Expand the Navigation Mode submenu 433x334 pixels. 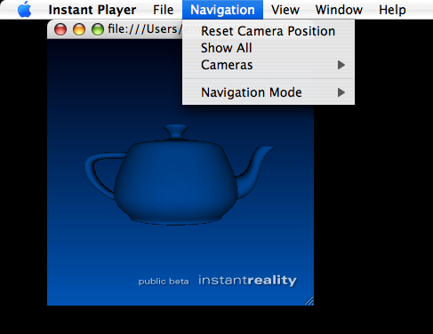pos(269,92)
